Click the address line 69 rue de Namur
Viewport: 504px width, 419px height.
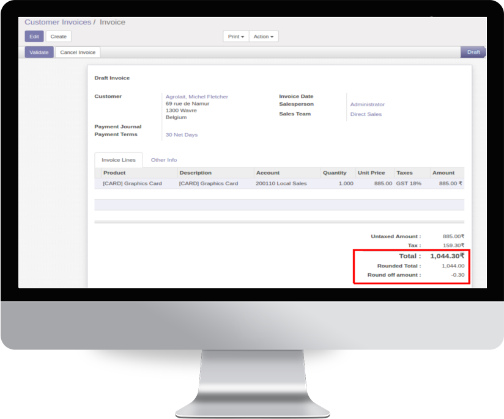(187, 104)
